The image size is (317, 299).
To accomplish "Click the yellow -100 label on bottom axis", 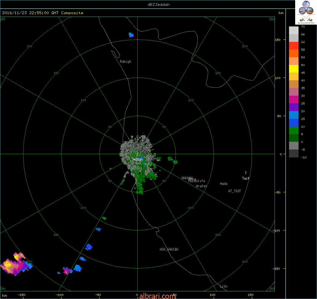I will (60, 295).
